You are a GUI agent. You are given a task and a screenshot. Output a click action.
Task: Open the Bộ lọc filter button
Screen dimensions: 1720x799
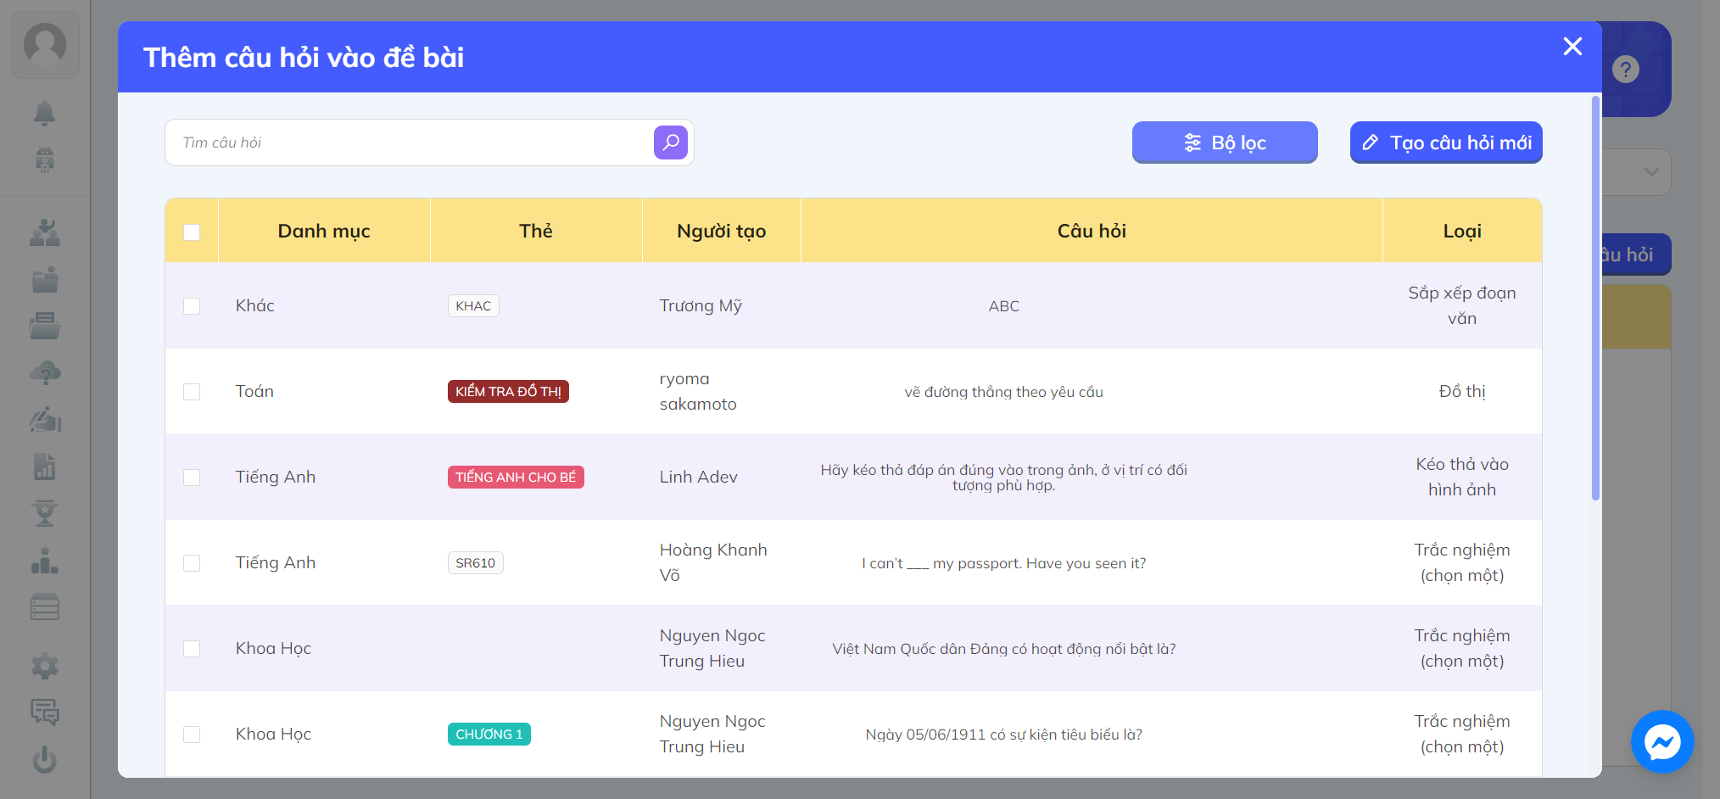[x=1225, y=142]
